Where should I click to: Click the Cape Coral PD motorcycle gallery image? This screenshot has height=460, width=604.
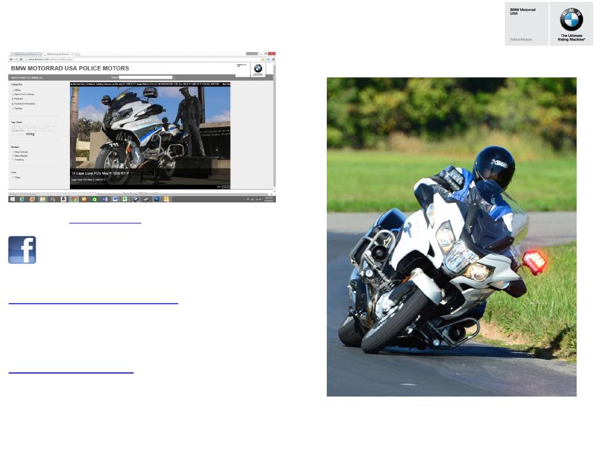(x=150, y=136)
